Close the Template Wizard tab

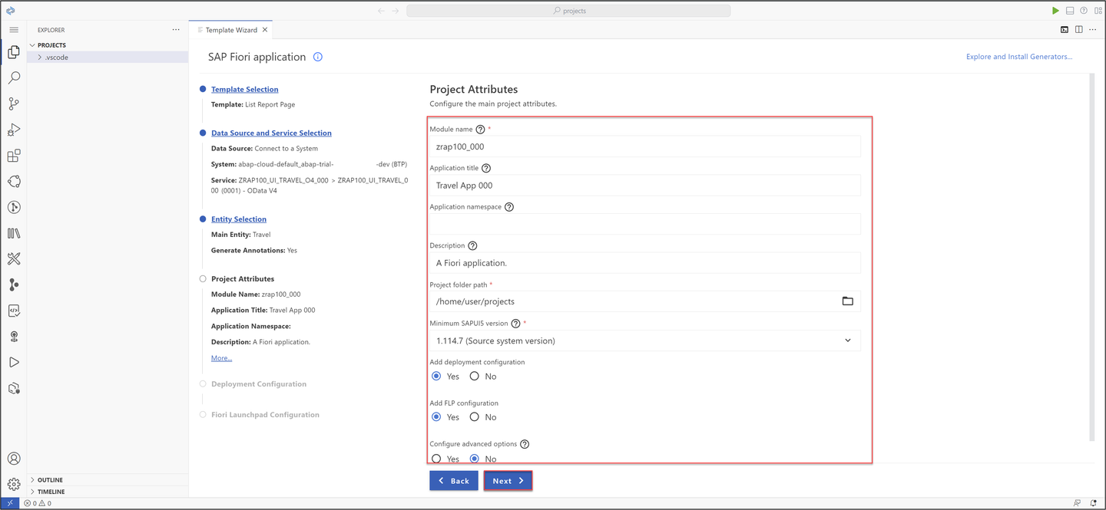coord(265,30)
